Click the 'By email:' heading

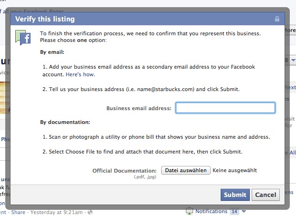52,52
